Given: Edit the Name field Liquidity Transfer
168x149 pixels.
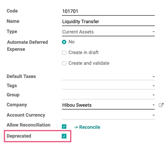Looking at the screenshot, I should pos(108,22).
